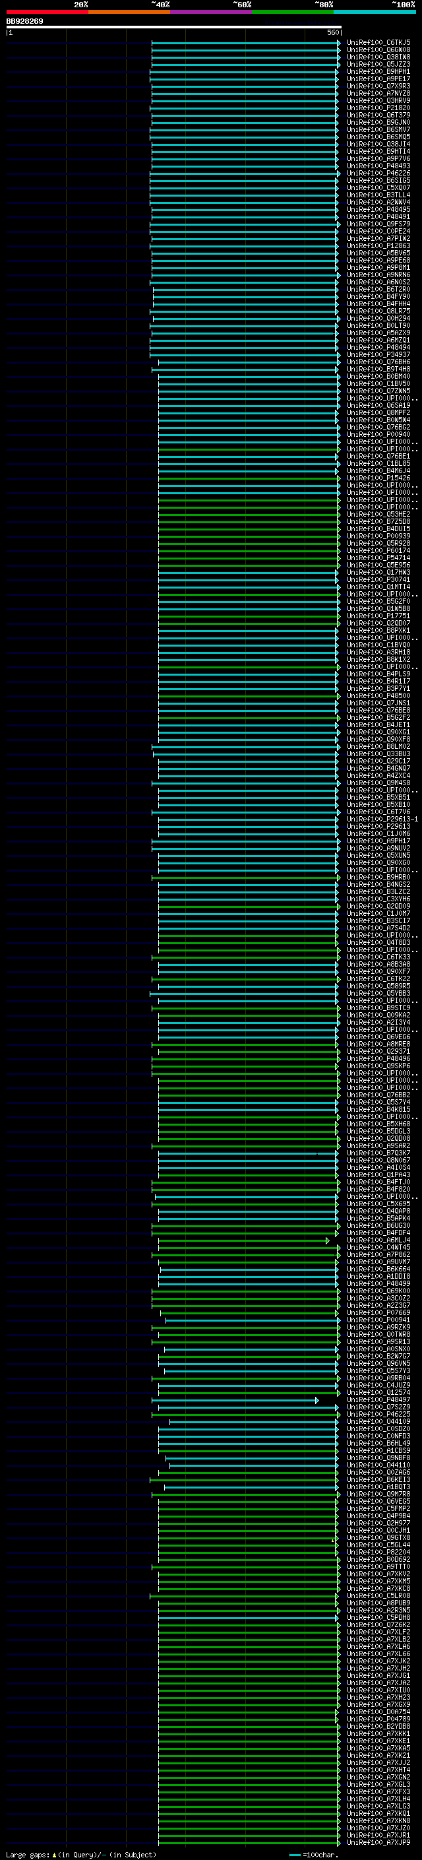Open hit UniRef100_Q9M4S8

point(378,783)
